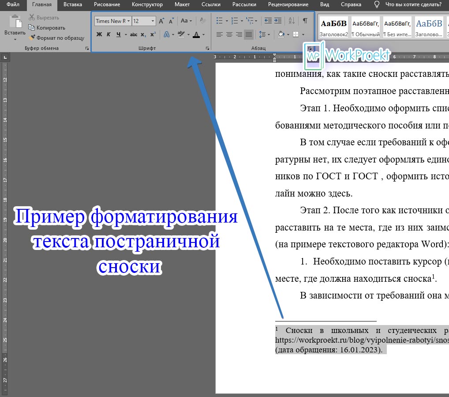Click the strikethrough abc icon
Image resolution: width=449 pixels, height=397 pixels.
[x=133, y=34]
